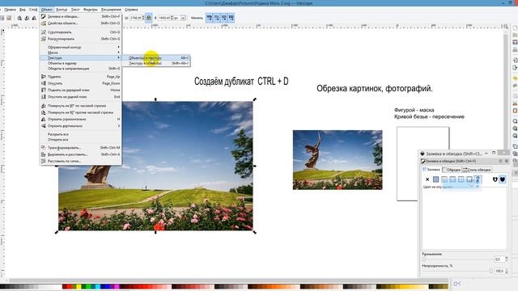This screenshot has width=518, height=291.
Task: Rotate 90° clockwise via 'по часовой стрелке'
Action: pos(81,106)
